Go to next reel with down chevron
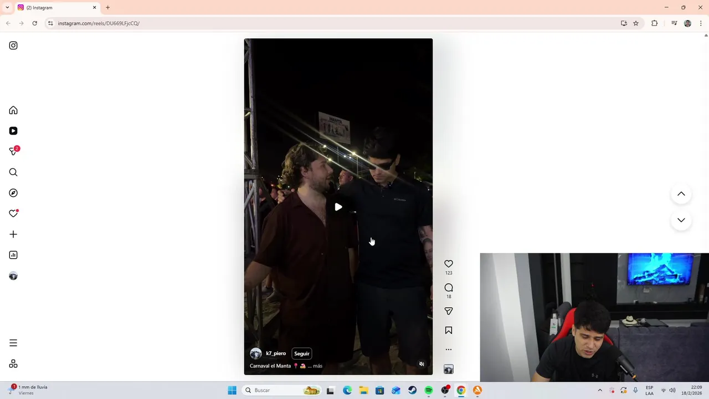 pyautogui.click(x=681, y=220)
